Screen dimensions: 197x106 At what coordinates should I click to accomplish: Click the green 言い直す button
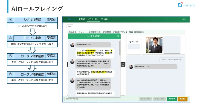172,99
